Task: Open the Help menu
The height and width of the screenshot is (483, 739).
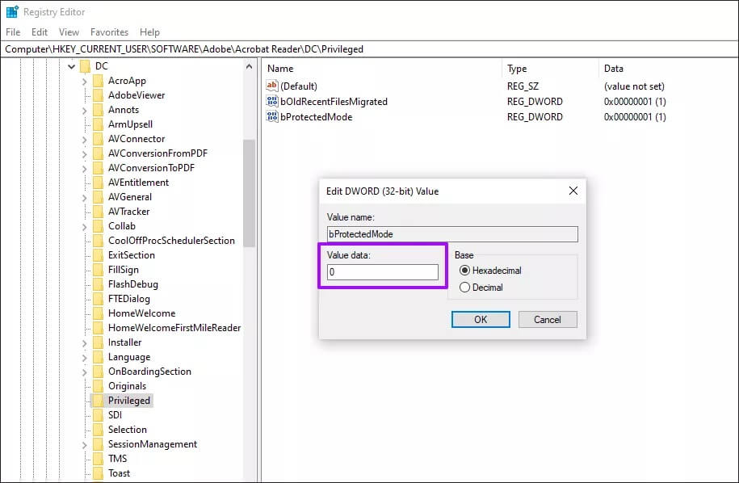Action: (x=149, y=32)
